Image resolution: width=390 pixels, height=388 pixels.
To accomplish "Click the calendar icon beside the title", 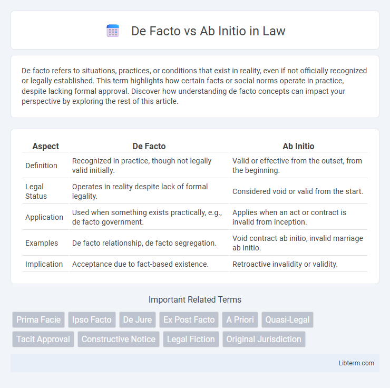I will coord(113,31).
